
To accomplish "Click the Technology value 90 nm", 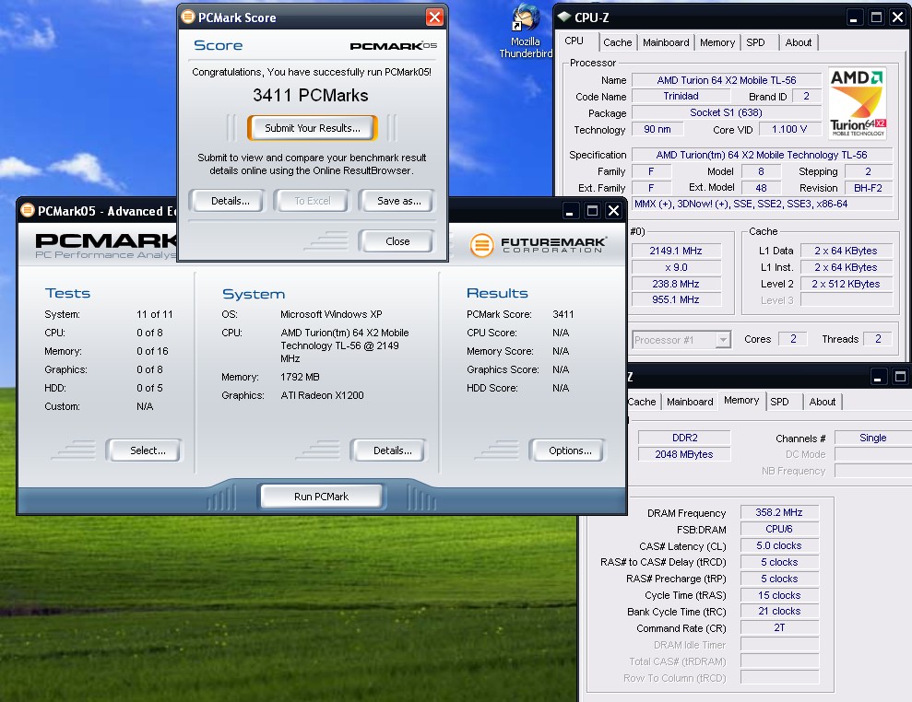I will coord(657,129).
